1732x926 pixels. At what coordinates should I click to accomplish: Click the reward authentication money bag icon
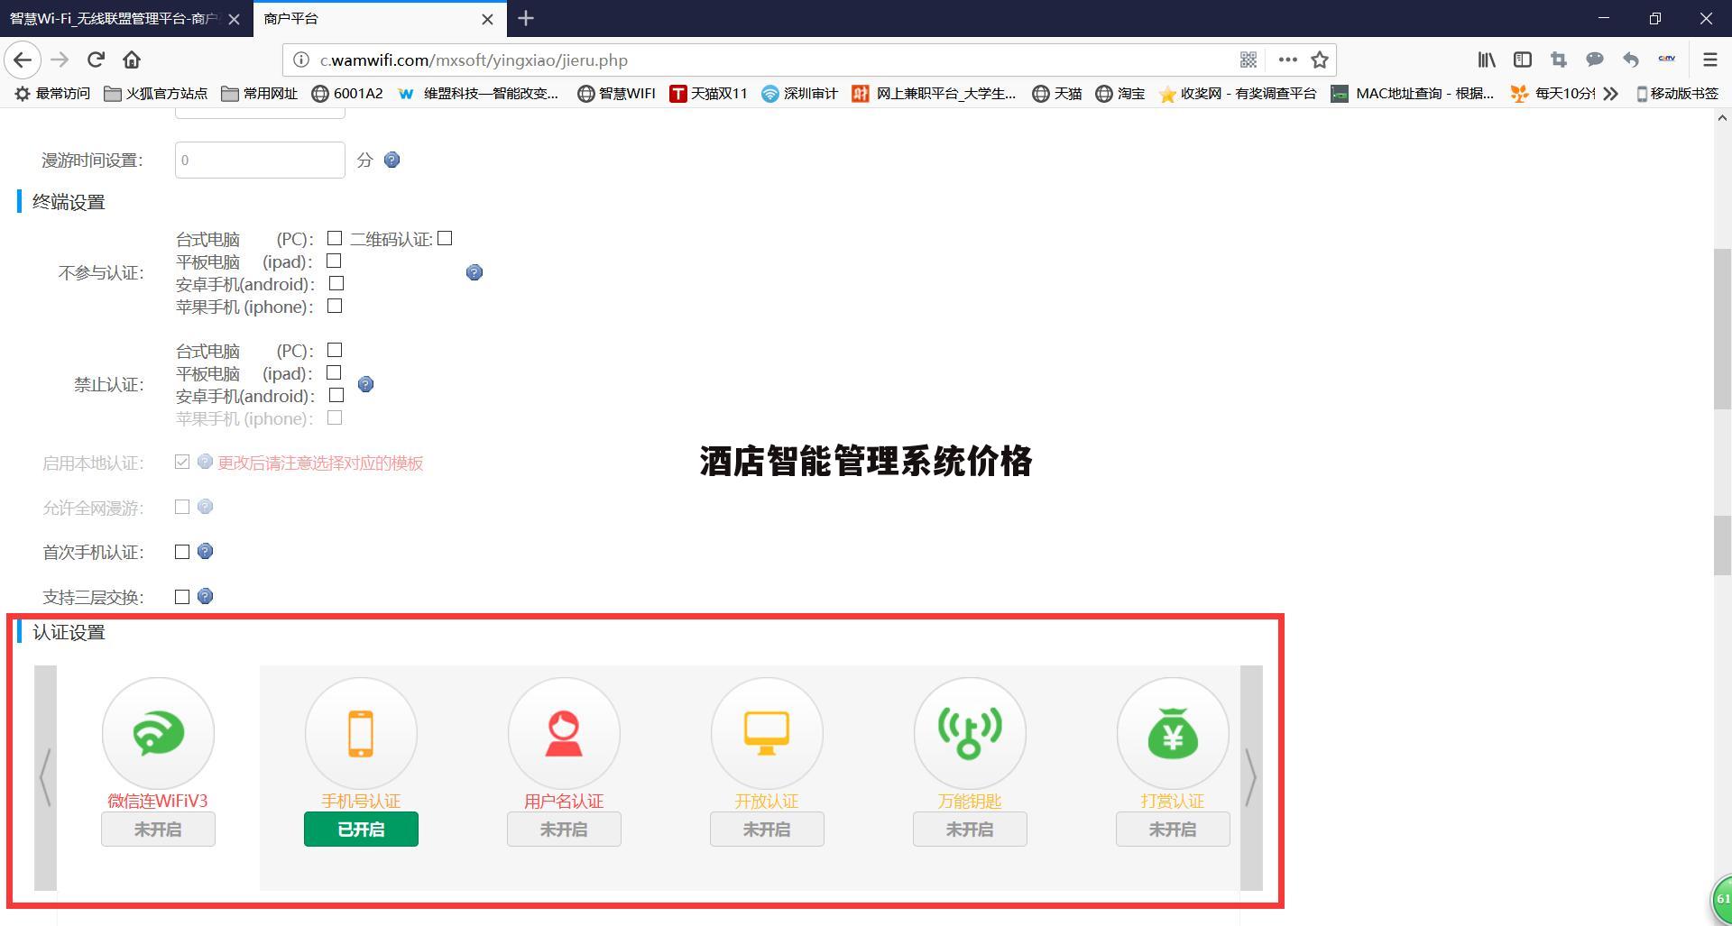click(1173, 733)
